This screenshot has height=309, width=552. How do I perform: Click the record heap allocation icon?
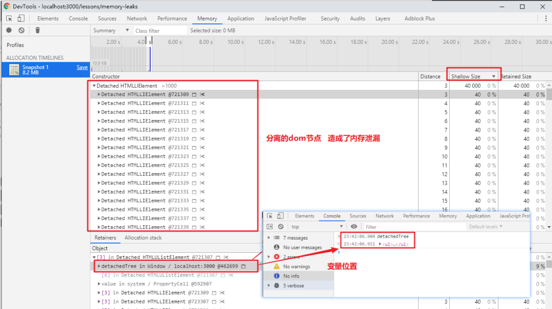pos(9,30)
